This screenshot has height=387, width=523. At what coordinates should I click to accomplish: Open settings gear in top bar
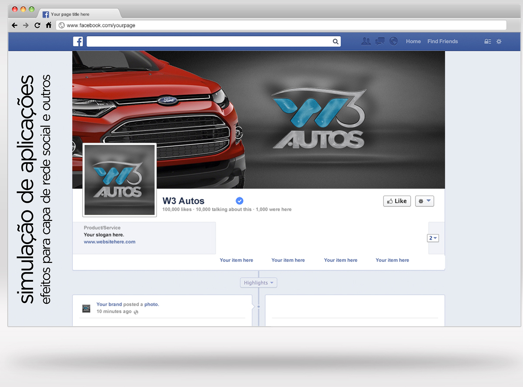pos(499,41)
